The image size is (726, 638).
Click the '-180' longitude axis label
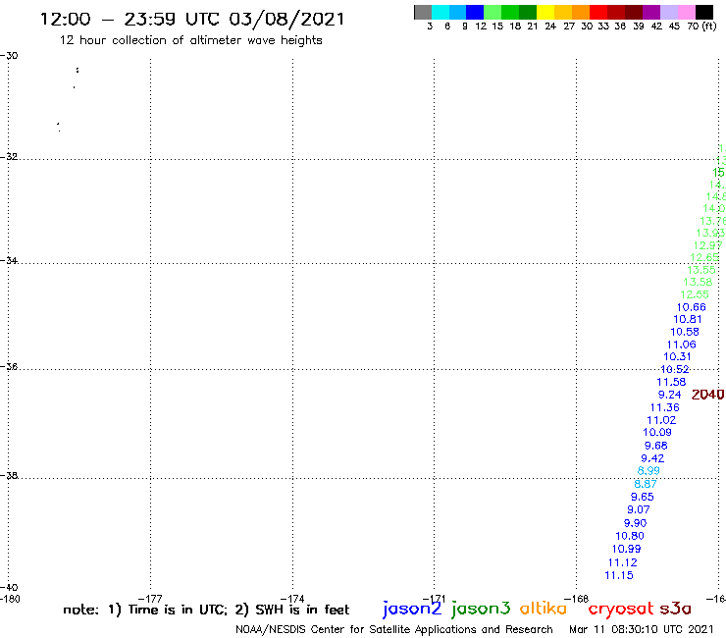pos(10,599)
